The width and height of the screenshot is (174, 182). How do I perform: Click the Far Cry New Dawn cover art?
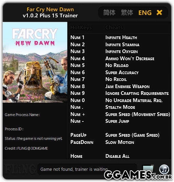pyautogui.click(x=35, y=62)
